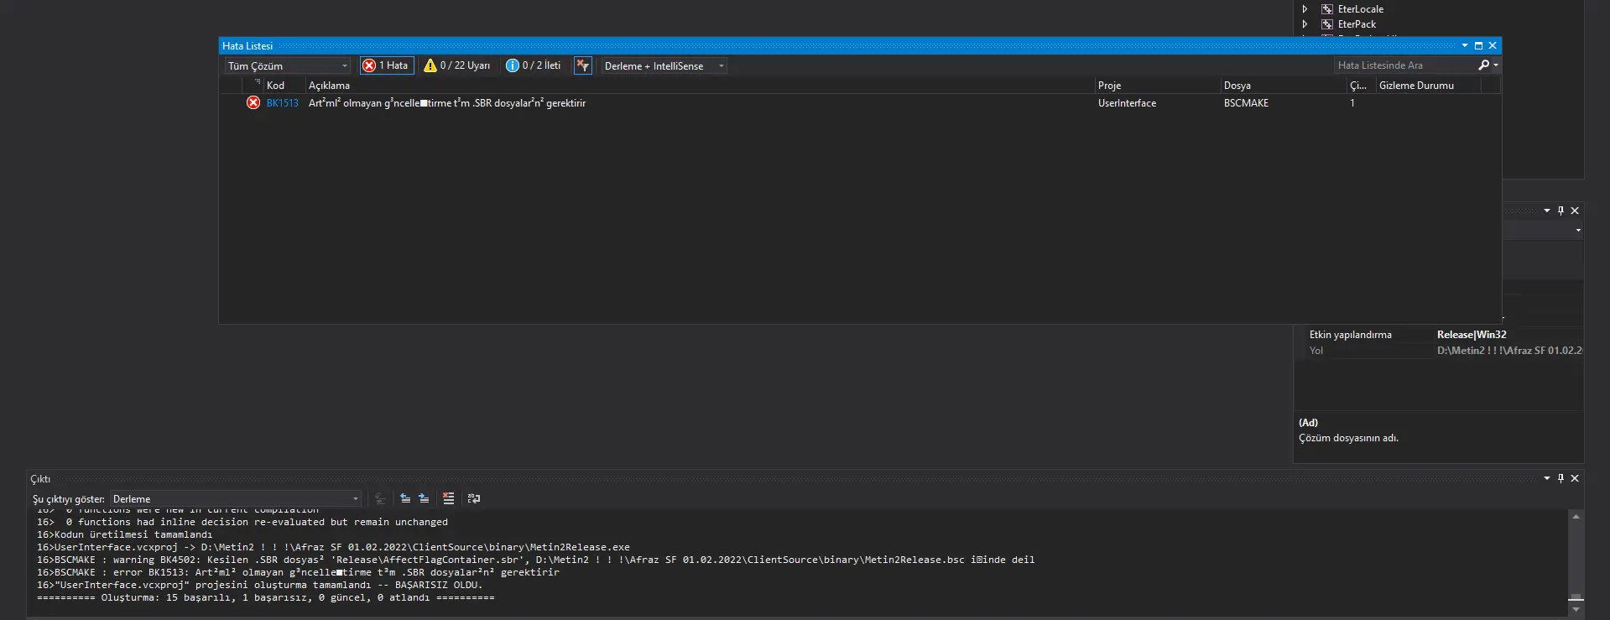Sort by the Açıklama column header
The image size is (1610, 620).
(329, 86)
